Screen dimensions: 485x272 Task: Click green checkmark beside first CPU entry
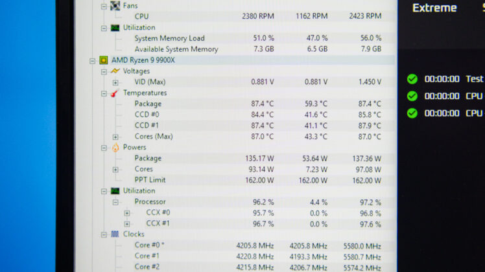[x=412, y=96]
